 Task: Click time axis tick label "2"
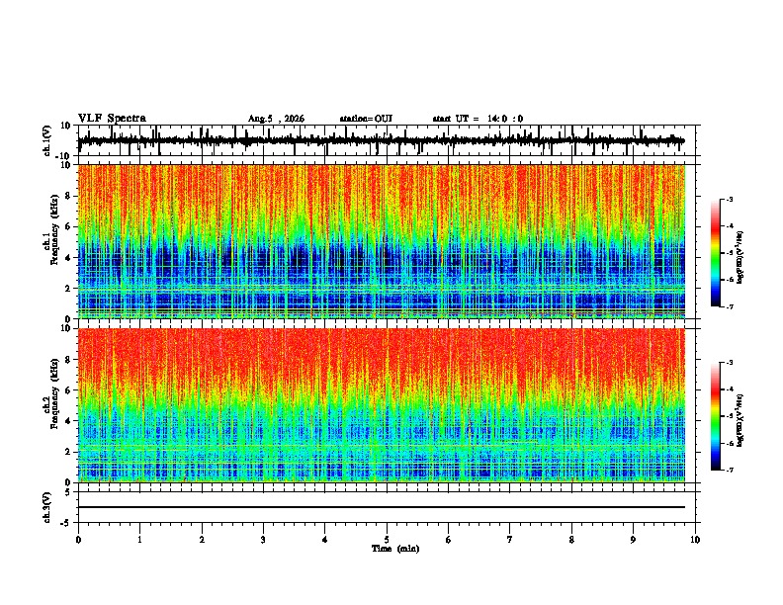pos(202,540)
